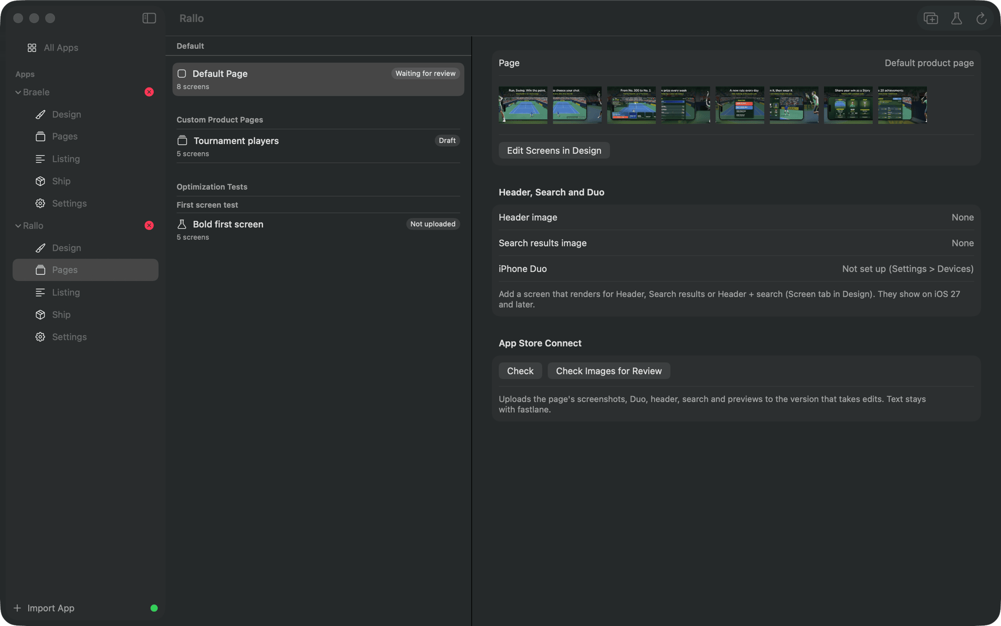Click Edit Screens in Design button
This screenshot has width=1001, height=626.
coord(554,151)
